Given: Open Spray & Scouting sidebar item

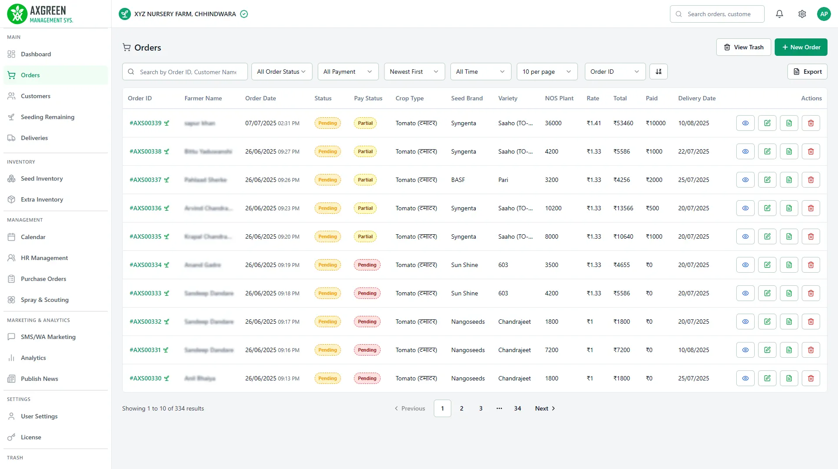Looking at the screenshot, I should [45, 300].
